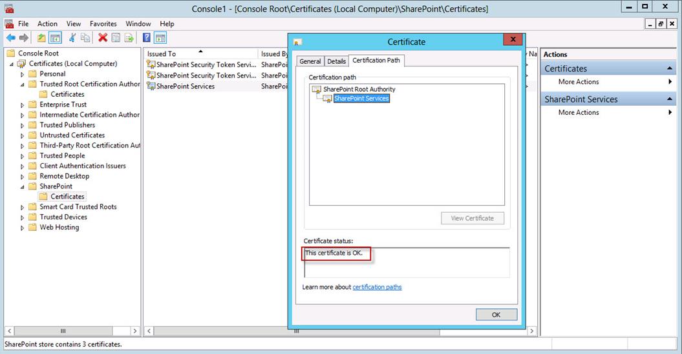This screenshot has width=682, height=354.
Task: Click the Certificates (Local Computer) snap-in icon
Action: click(22, 64)
